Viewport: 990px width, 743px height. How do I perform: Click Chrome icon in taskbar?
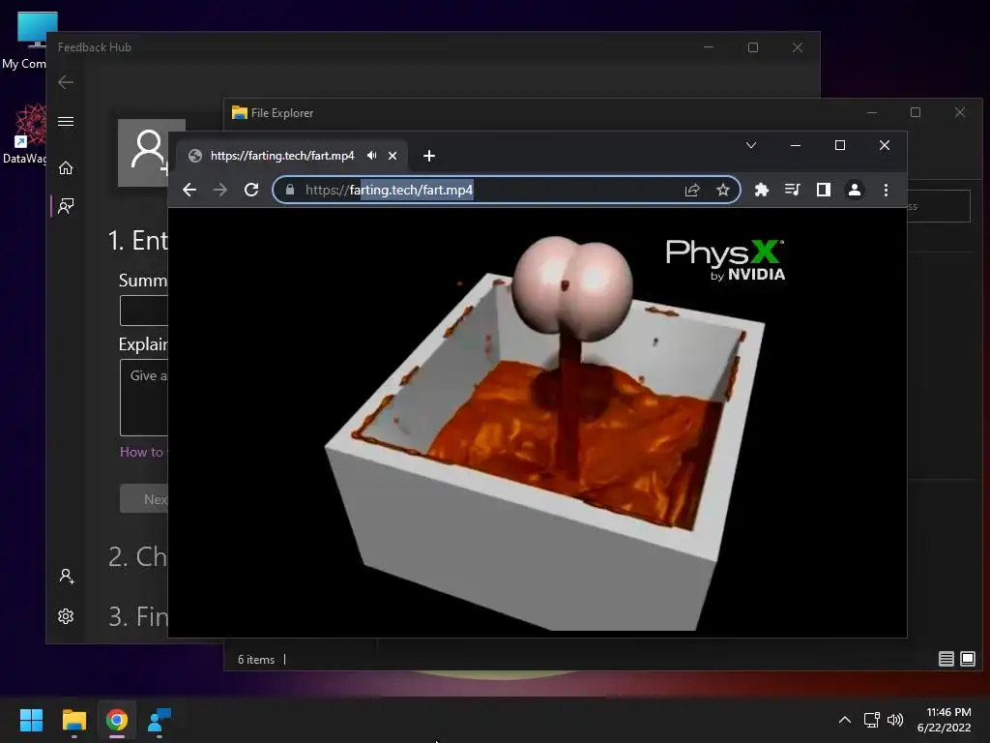(117, 720)
